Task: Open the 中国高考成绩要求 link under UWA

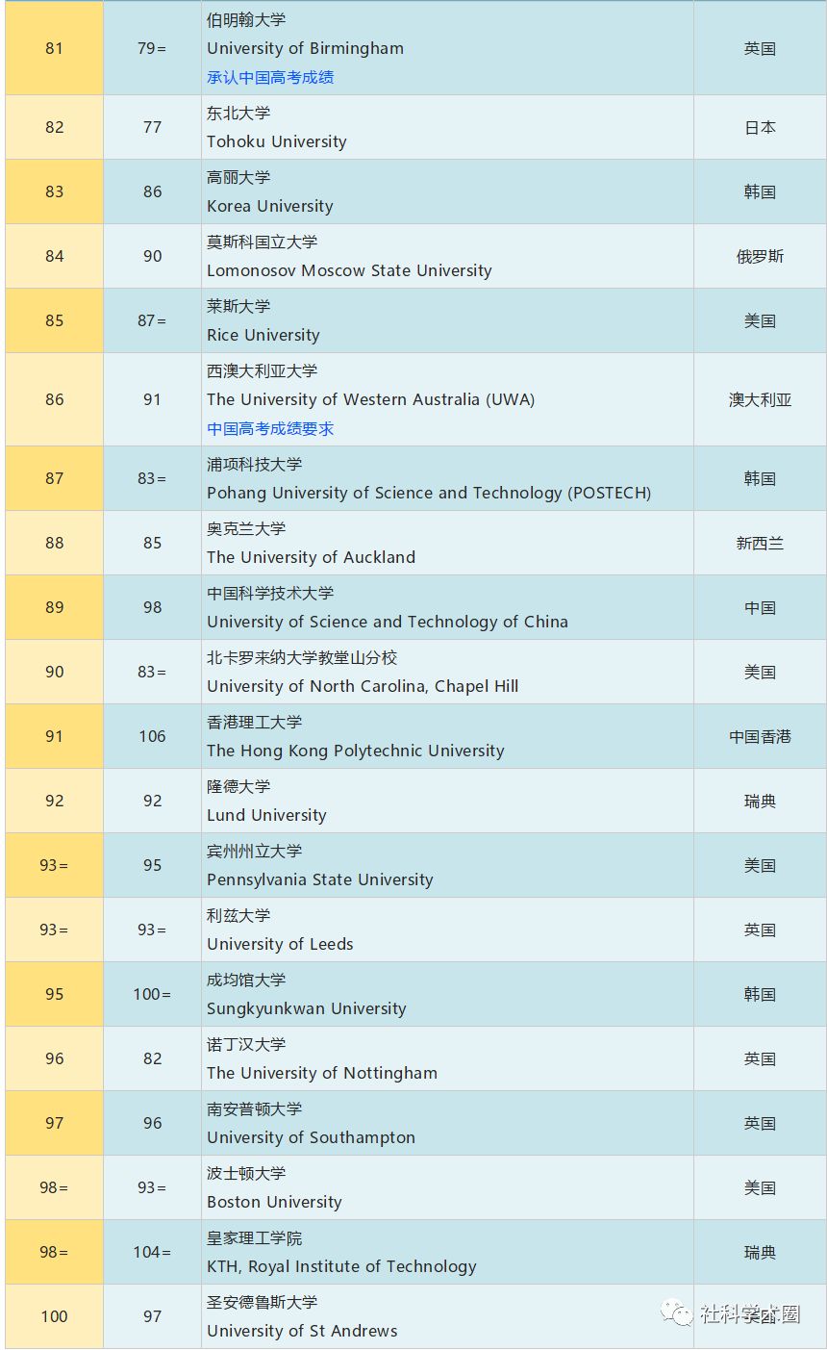Action: coord(270,428)
